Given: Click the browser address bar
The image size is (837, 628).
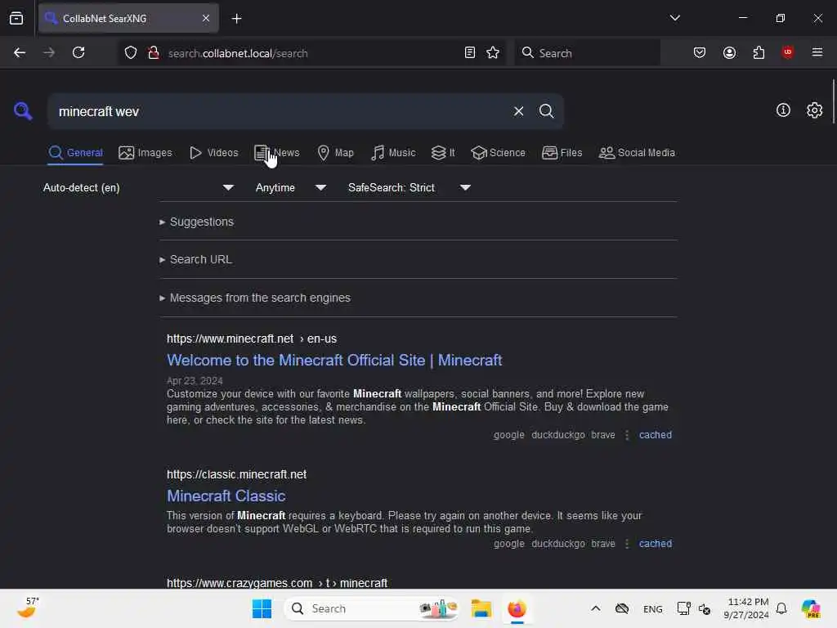Looking at the screenshot, I should point(311,53).
